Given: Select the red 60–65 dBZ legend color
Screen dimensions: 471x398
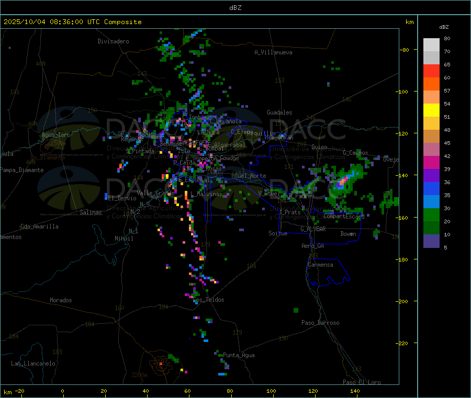Looking at the screenshot, I should (431, 71).
